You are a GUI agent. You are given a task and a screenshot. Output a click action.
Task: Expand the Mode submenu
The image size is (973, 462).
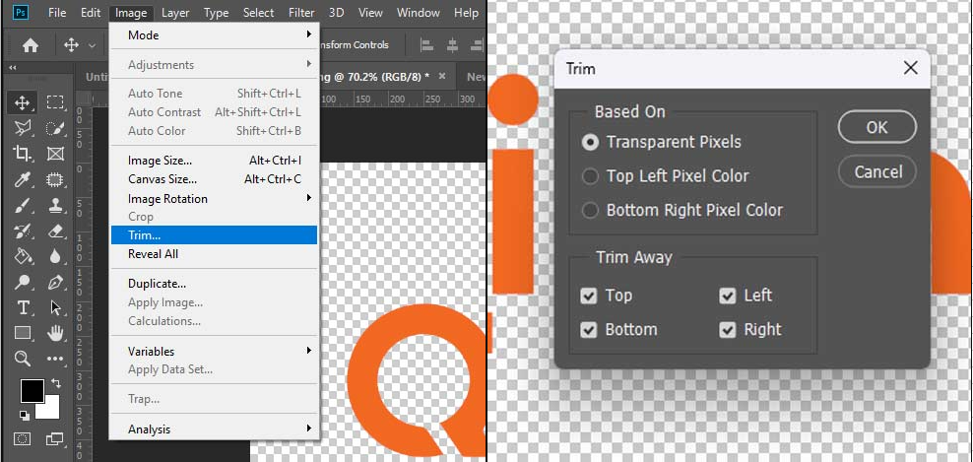(x=214, y=35)
